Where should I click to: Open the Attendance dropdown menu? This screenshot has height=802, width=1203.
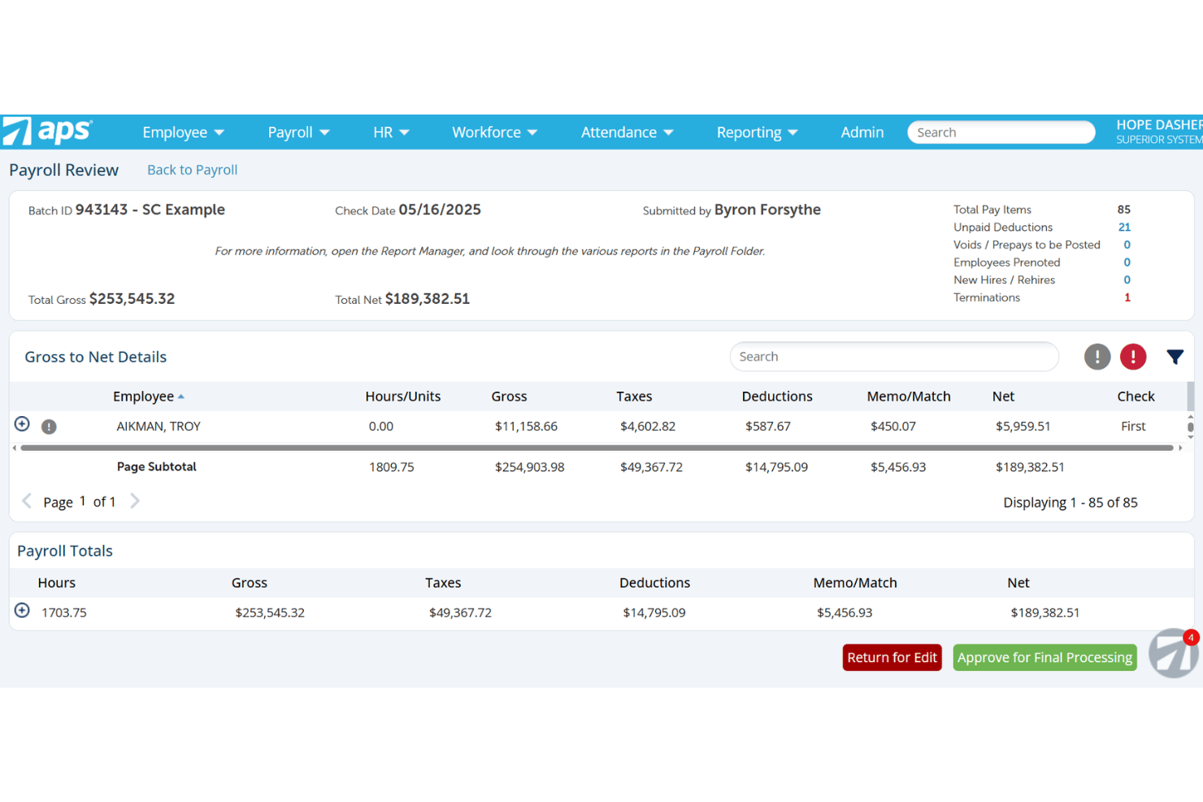[x=627, y=132]
